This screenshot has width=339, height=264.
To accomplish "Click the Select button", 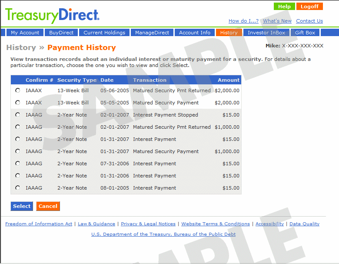I will coord(22,206).
